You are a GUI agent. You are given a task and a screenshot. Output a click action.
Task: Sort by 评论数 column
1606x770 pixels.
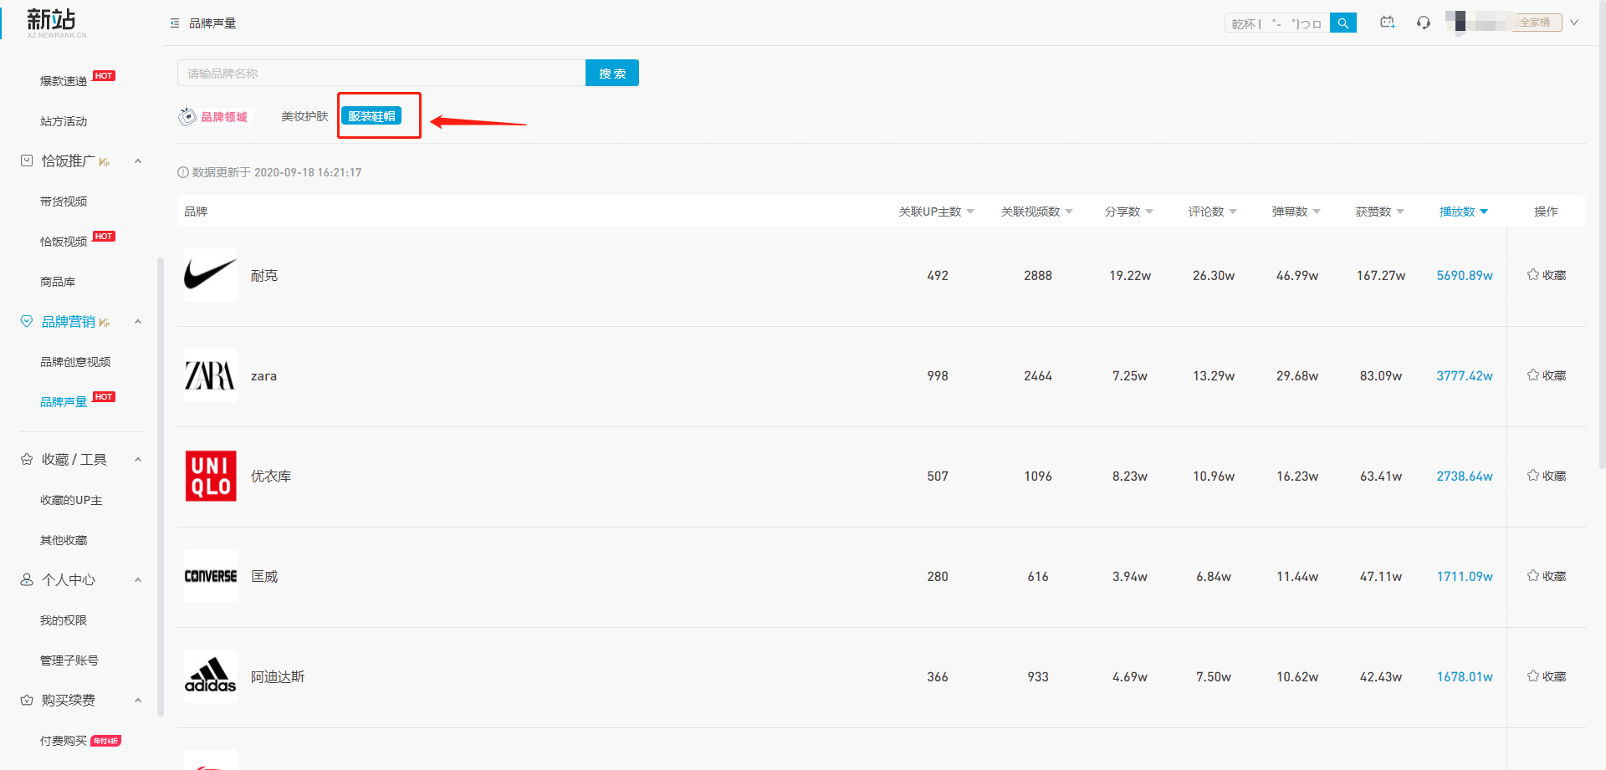pos(1212,212)
